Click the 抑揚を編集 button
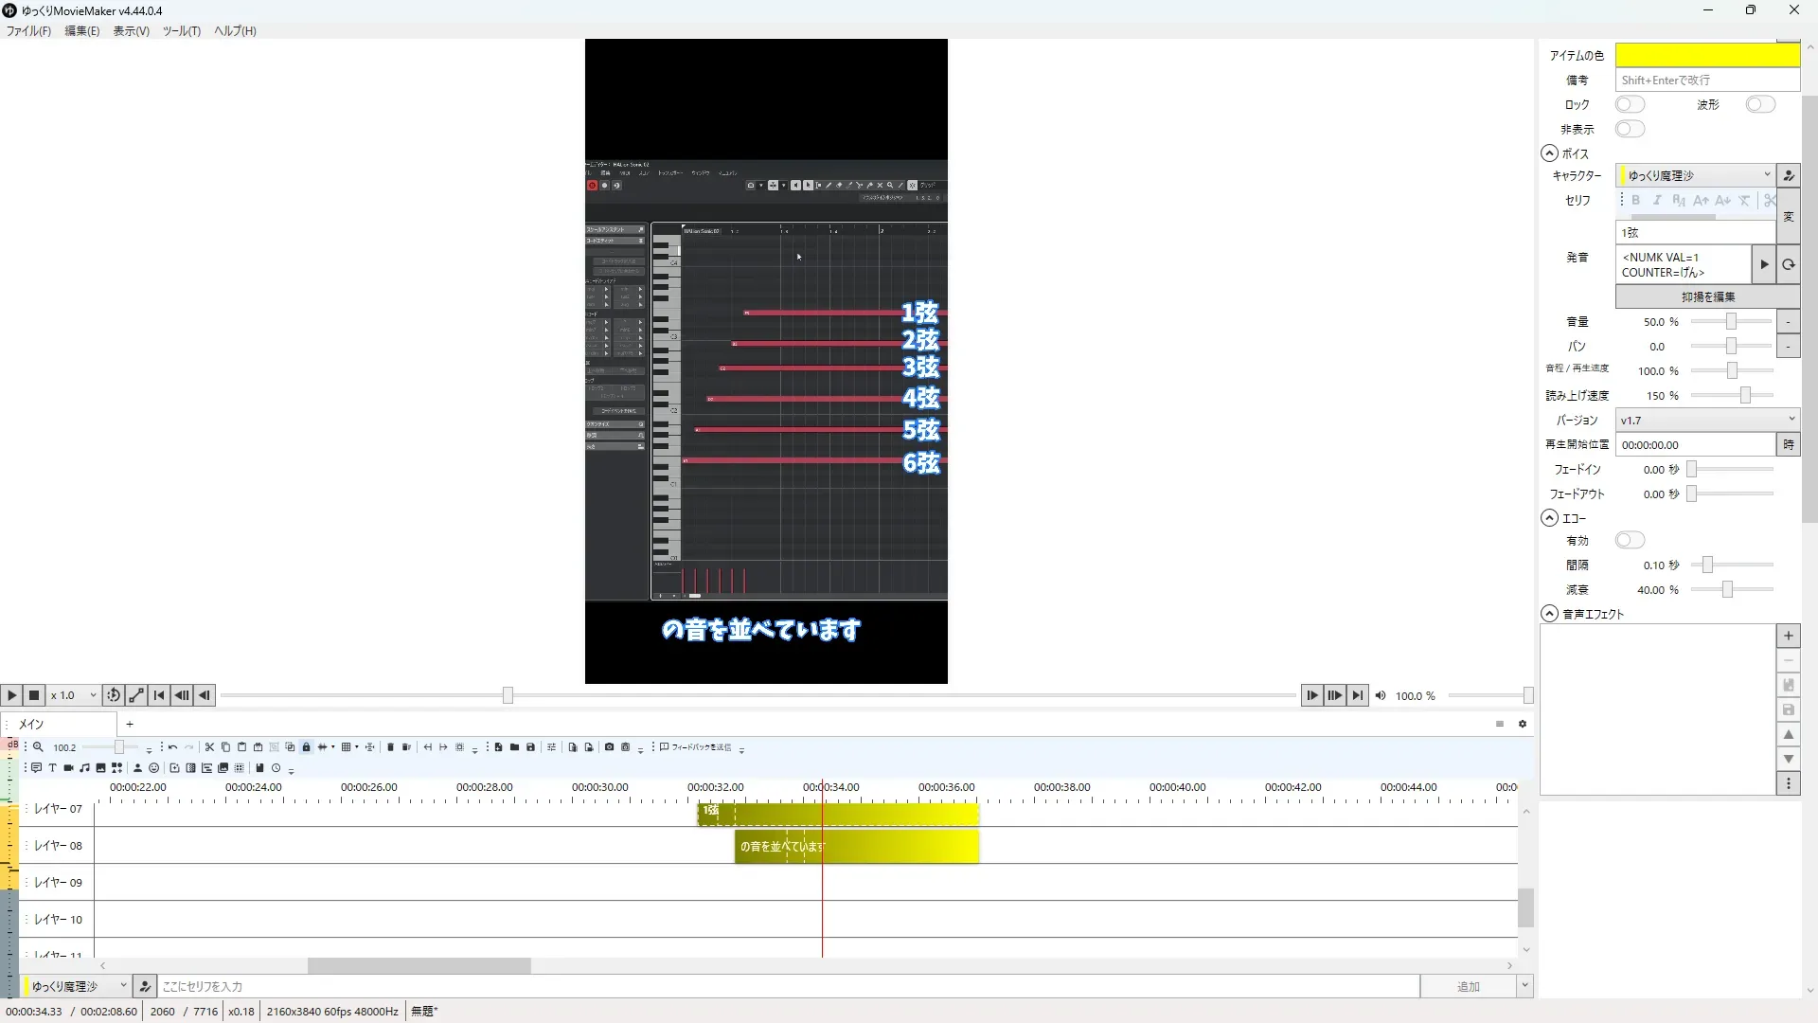1818x1023 pixels. [1707, 296]
